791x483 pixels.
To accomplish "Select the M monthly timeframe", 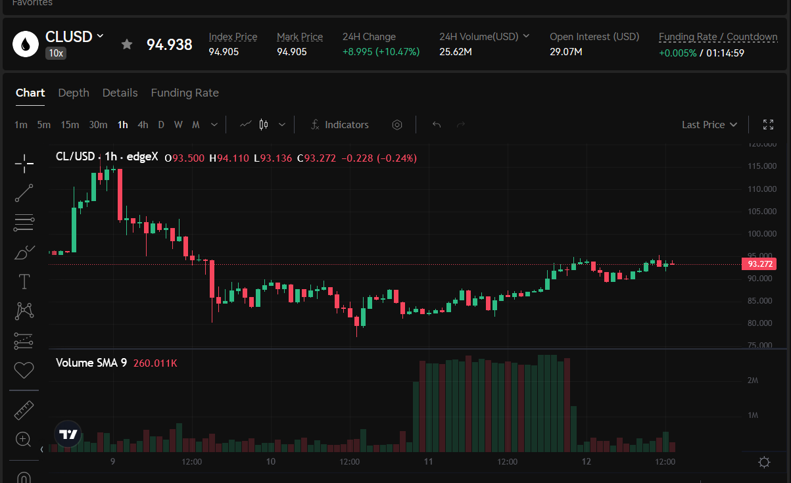I will click(195, 125).
